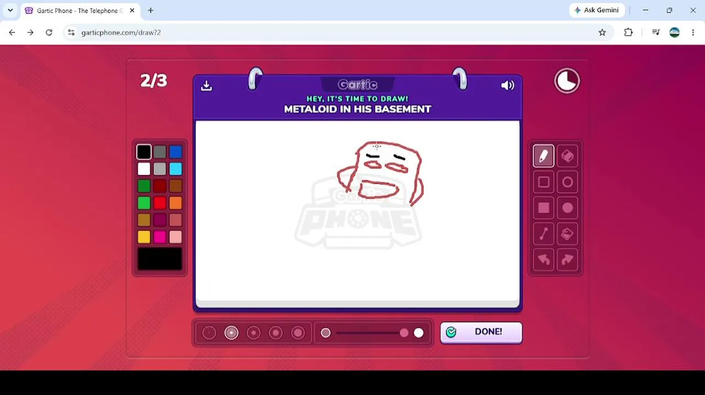The image size is (705, 395).
Task: Pick the black color swatch
Action: point(144,152)
